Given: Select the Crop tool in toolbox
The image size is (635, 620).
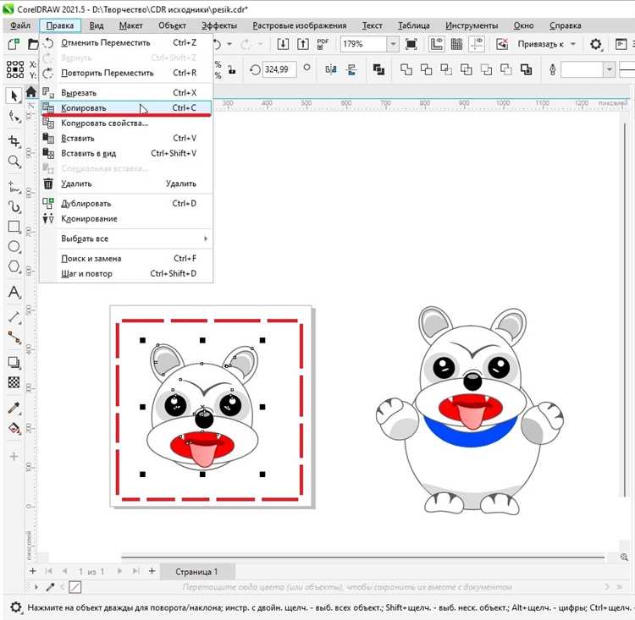Looking at the screenshot, I should 14,140.
